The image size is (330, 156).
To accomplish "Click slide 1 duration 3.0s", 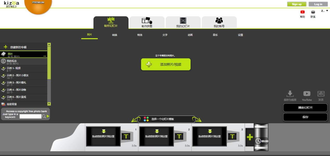I will click(134, 146).
